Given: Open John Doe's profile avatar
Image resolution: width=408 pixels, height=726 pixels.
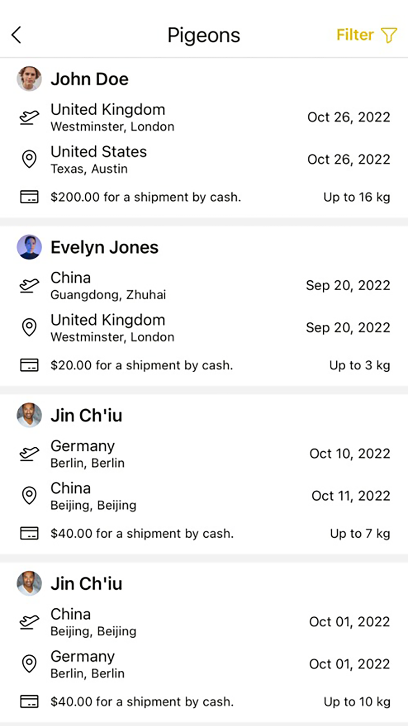Looking at the screenshot, I should coord(29,79).
